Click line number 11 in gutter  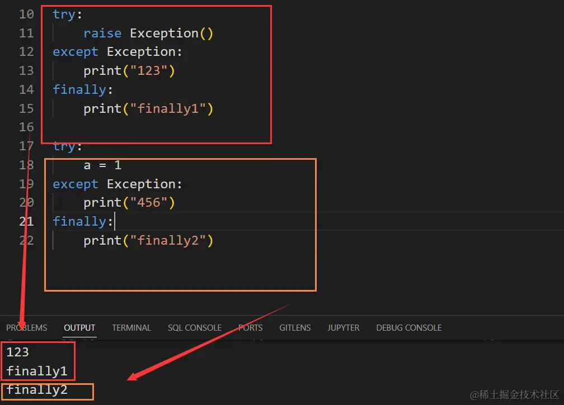[26, 33]
